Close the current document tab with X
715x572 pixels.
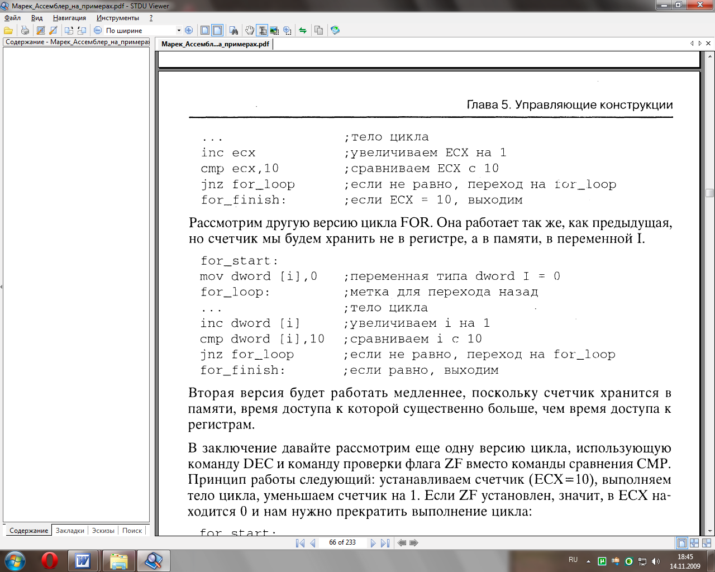(x=708, y=43)
